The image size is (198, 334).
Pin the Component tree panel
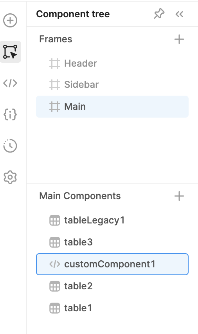(159, 14)
